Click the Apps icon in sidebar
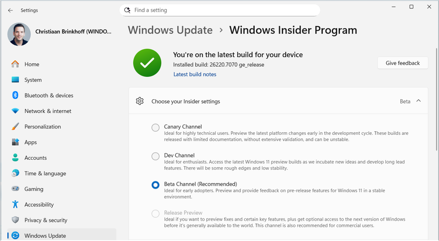The height and width of the screenshot is (241, 439). (x=15, y=142)
